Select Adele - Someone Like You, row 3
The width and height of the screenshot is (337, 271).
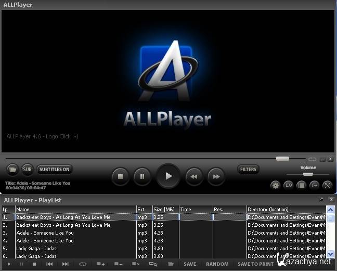click(45, 233)
